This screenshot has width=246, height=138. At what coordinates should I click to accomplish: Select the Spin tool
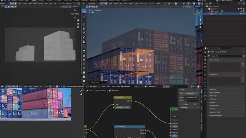(84, 77)
